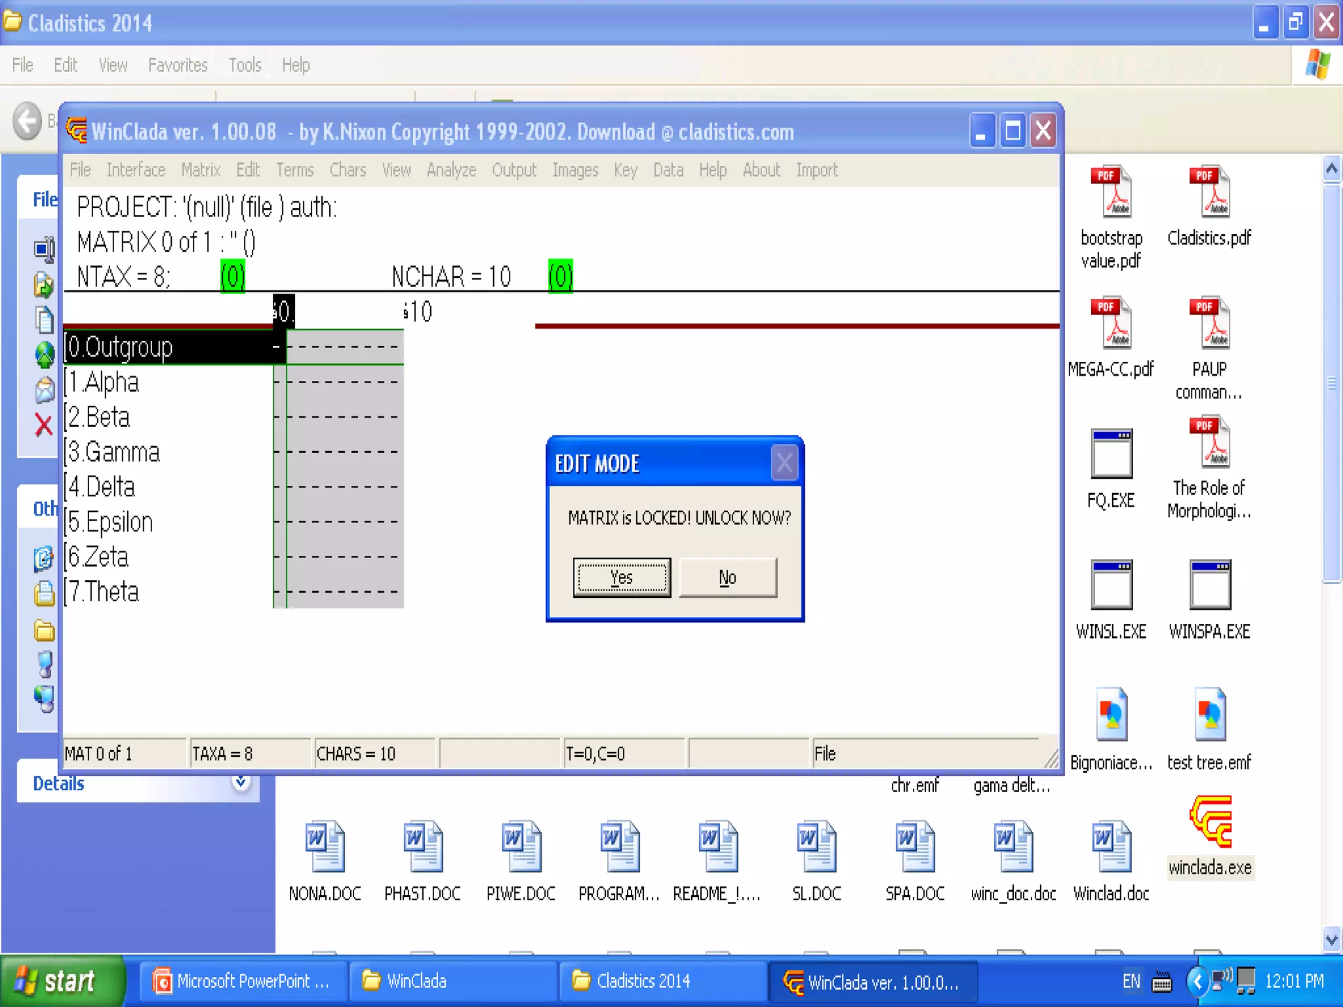Open the bootstrap value.pdf icon
Image resolution: width=1343 pixels, height=1007 pixels.
(1111, 192)
